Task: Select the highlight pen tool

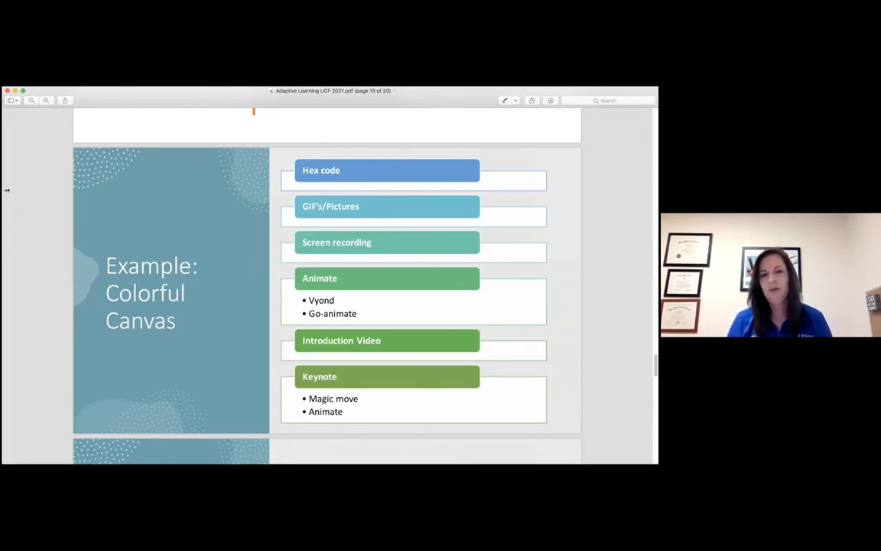Action: coord(504,100)
